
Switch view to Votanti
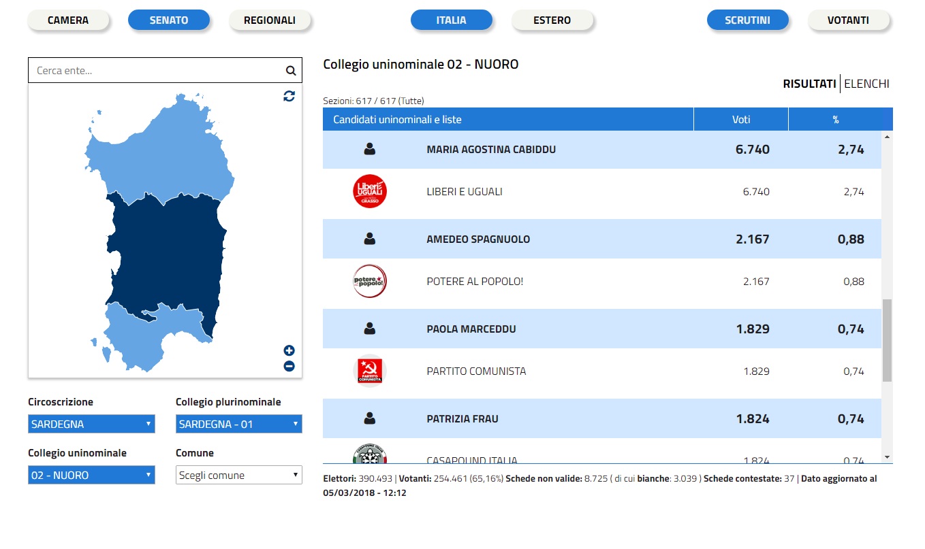[x=848, y=20]
